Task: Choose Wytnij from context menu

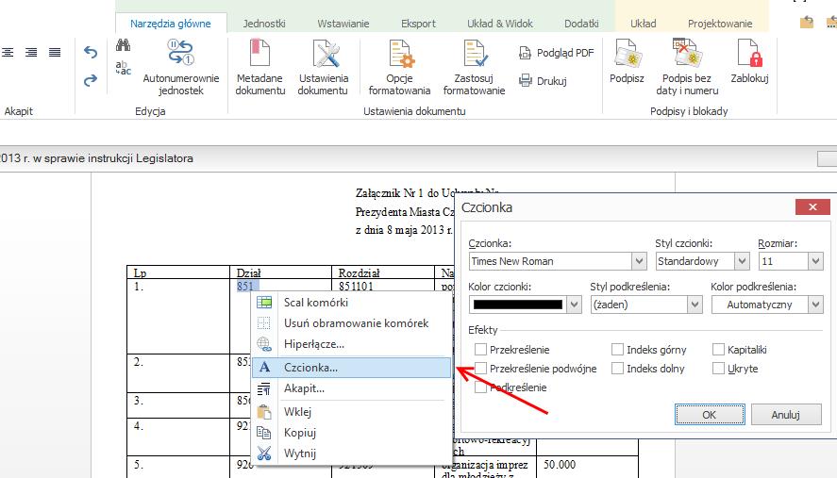Action: click(x=352, y=453)
